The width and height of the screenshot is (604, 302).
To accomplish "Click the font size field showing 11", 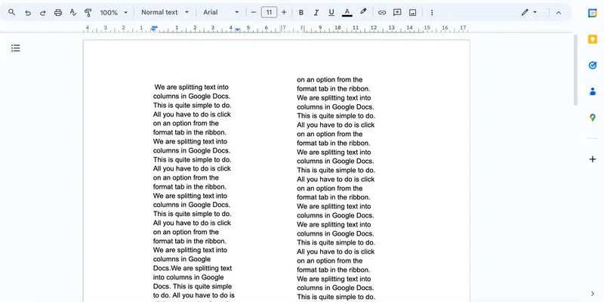I will [269, 12].
